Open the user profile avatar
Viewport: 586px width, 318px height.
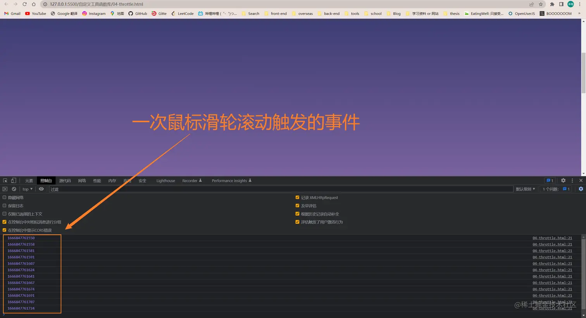pyautogui.click(x=570, y=4)
